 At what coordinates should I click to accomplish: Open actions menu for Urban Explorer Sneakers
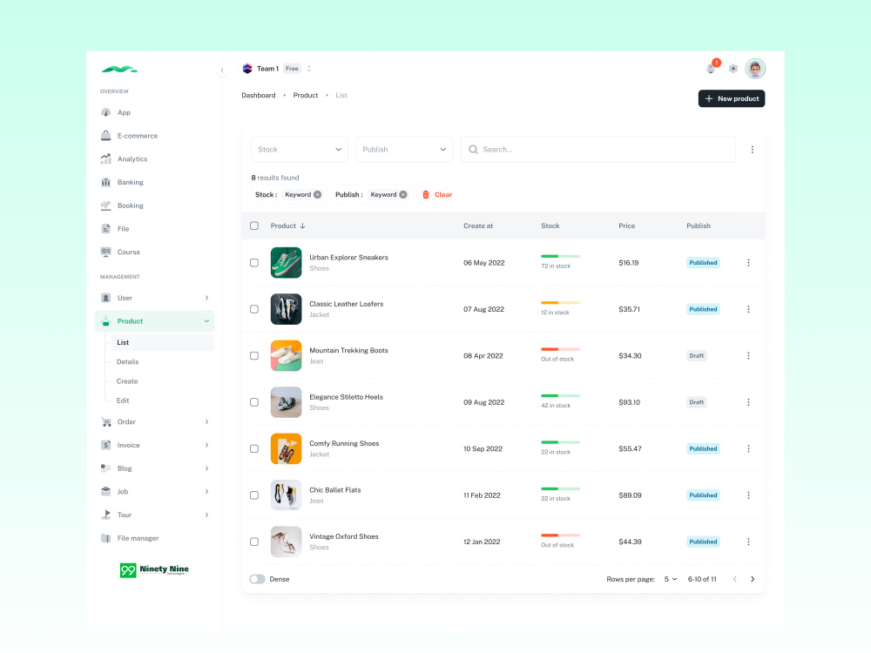[x=748, y=263]
